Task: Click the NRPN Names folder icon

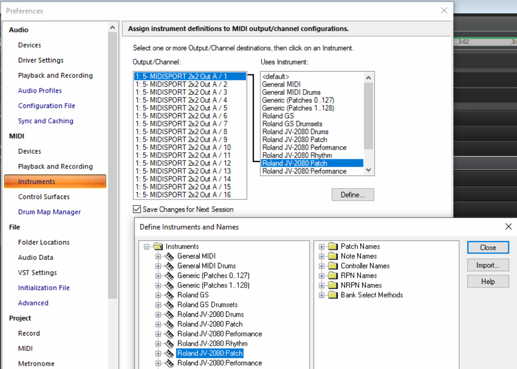Action: coord(333,285)
